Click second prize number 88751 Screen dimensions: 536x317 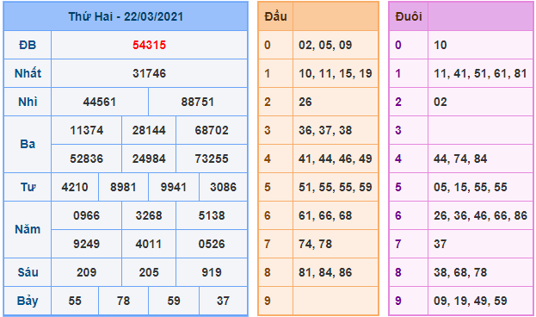[x=198, y=102]
